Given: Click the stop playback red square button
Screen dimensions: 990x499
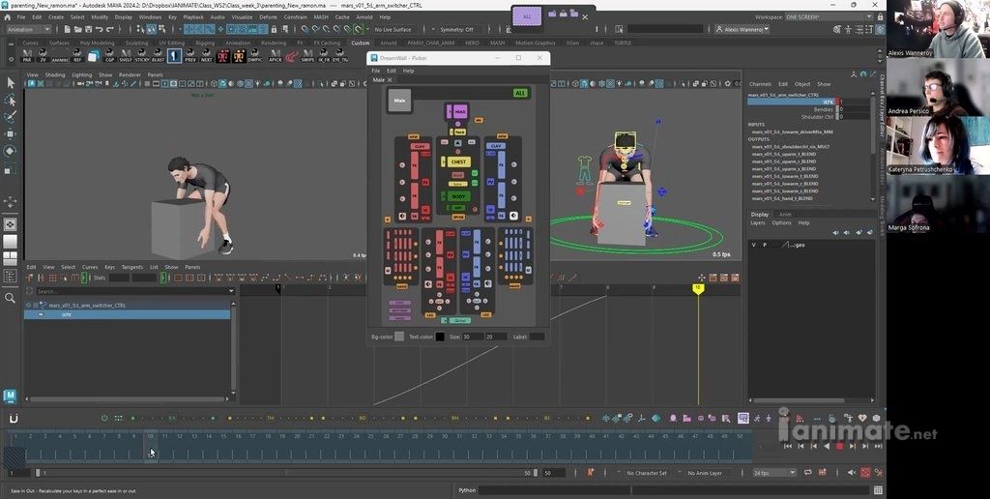Looking at the screenshot, I should pyautogui.click(x=840, y=446).
